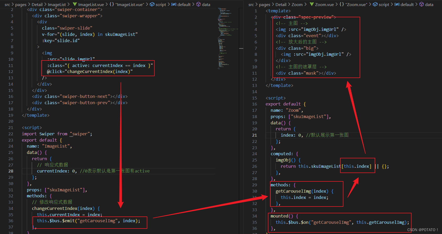
Task: Select the default breadcrumb in ImageList pane
Action: coord(181,4)
